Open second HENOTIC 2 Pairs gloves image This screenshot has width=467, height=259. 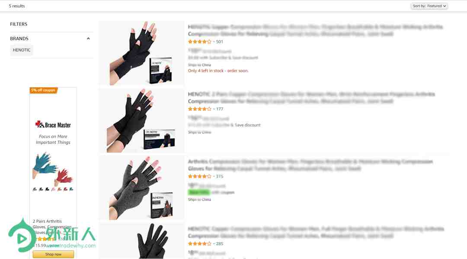(141, 120)
